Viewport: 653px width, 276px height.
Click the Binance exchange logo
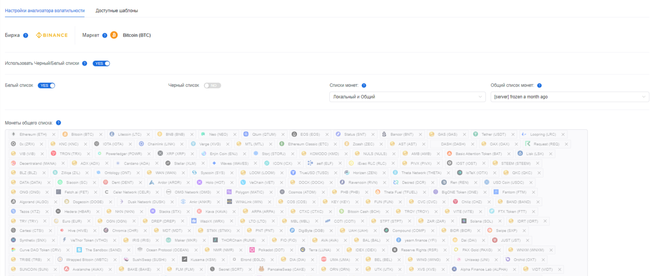click(52, 35)
